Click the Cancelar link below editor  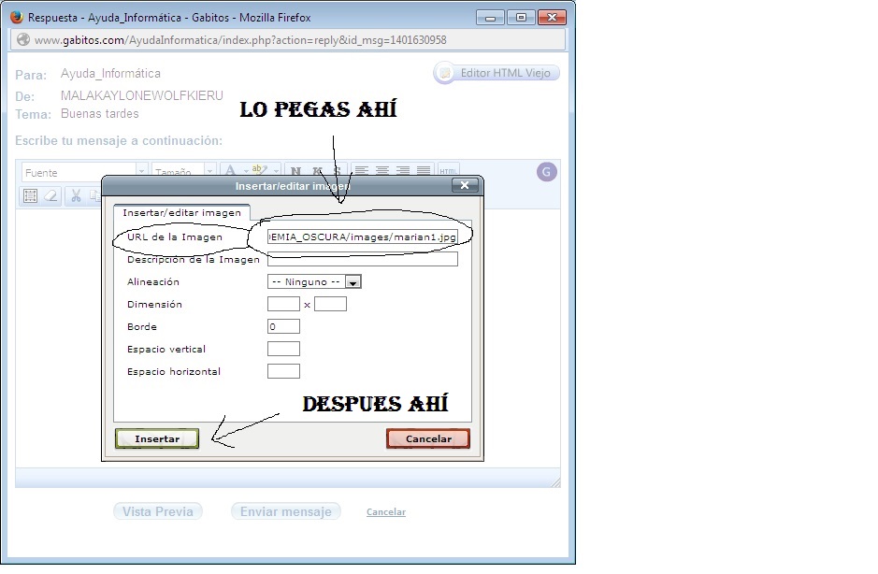[x=385, y=512]
